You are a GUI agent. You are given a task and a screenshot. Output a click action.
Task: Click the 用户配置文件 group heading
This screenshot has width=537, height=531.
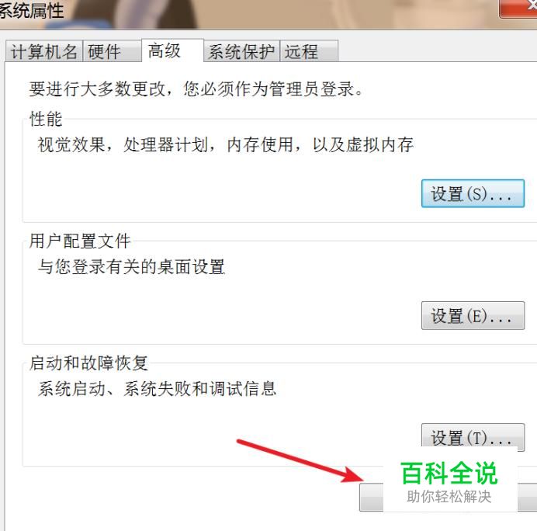(x=80, y=241)
